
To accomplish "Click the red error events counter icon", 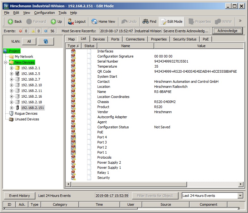I will tap(21, 31).
